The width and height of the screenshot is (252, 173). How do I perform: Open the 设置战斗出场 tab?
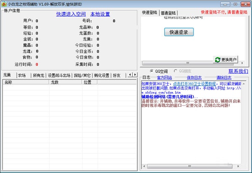[59, 75]
